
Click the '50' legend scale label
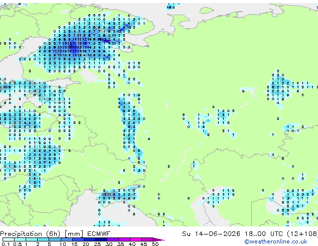tap(155, 244)
